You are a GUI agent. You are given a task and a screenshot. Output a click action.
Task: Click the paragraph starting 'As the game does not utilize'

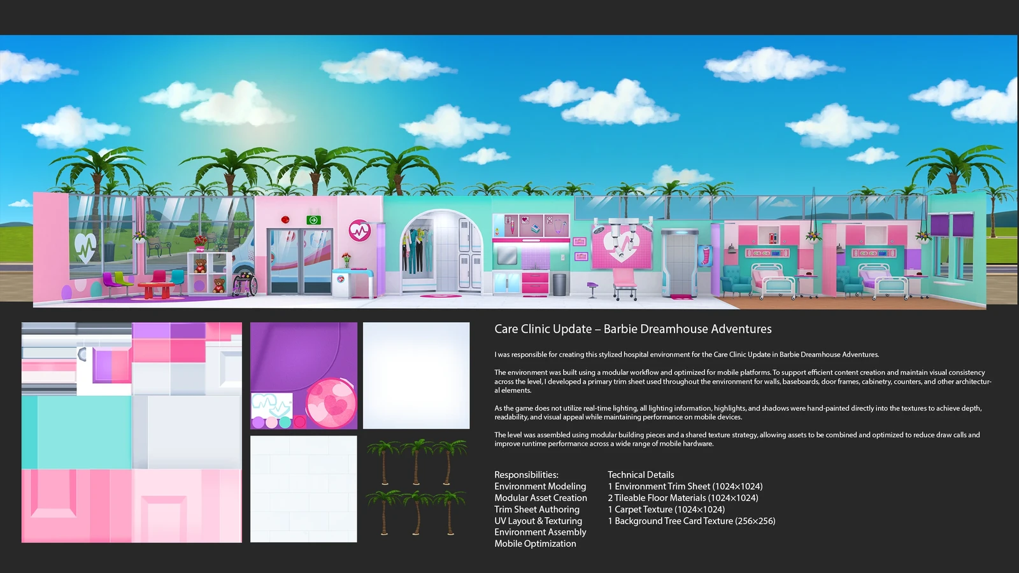(738, 413)
